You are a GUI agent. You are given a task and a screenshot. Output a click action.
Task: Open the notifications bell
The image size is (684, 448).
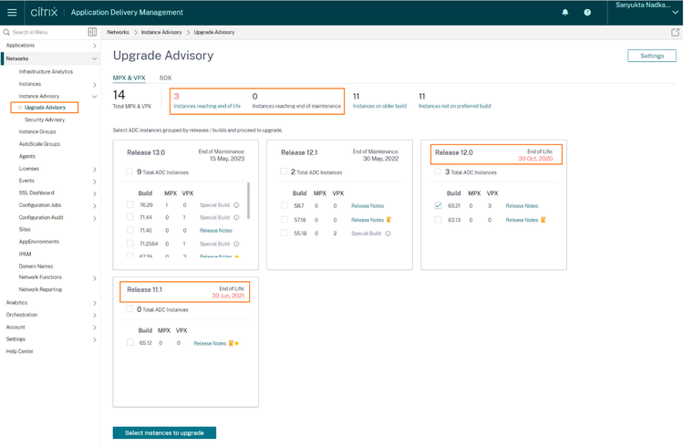point(565,12)
